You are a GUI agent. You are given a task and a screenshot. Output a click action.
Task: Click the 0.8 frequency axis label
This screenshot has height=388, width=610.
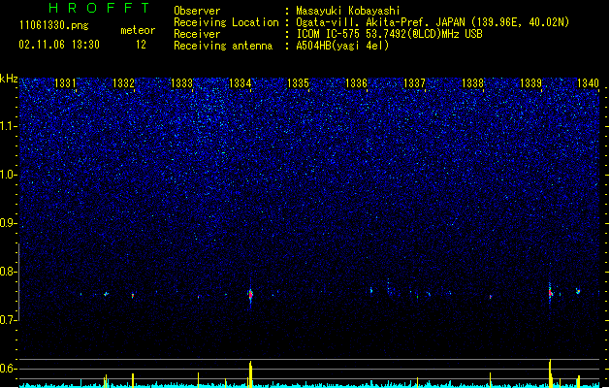(x=8, y=272)
